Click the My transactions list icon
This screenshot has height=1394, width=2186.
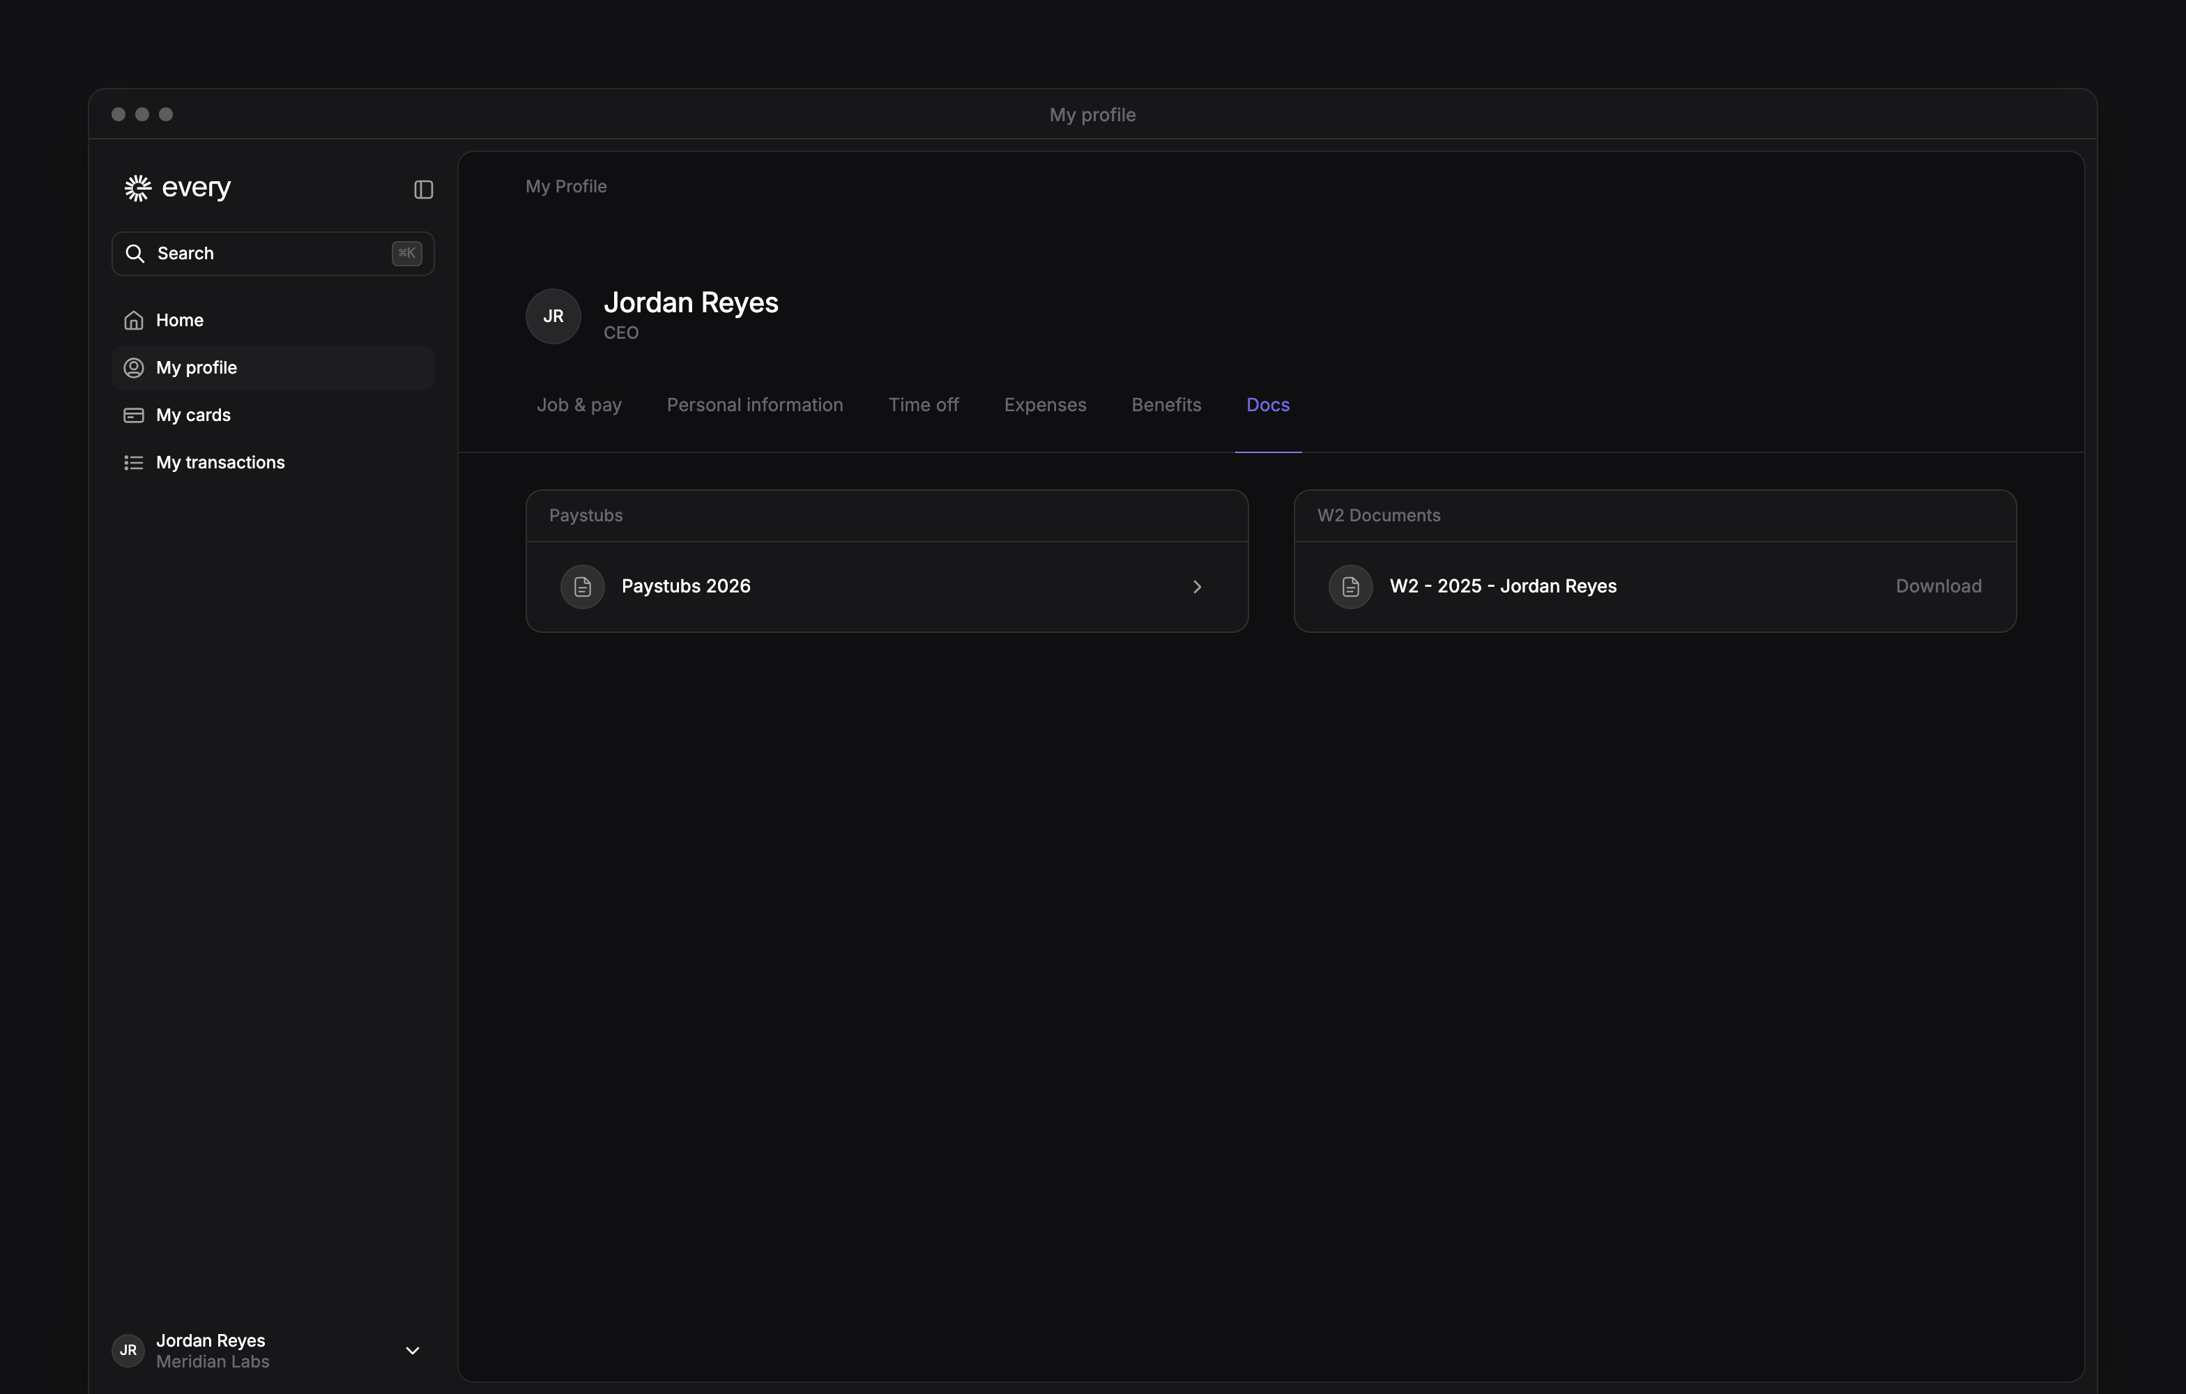click(x=133, y=463)
